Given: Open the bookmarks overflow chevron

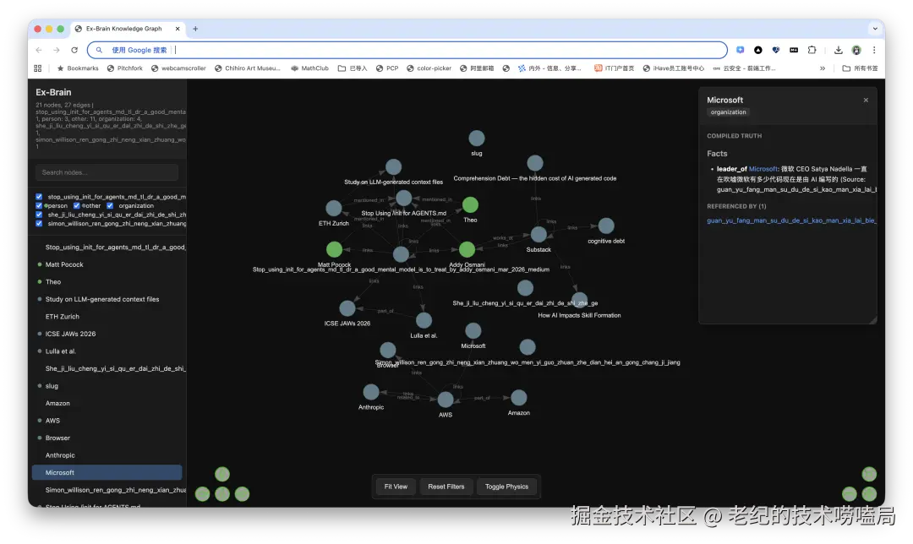Looking at the screenshot, I should 822,68.
